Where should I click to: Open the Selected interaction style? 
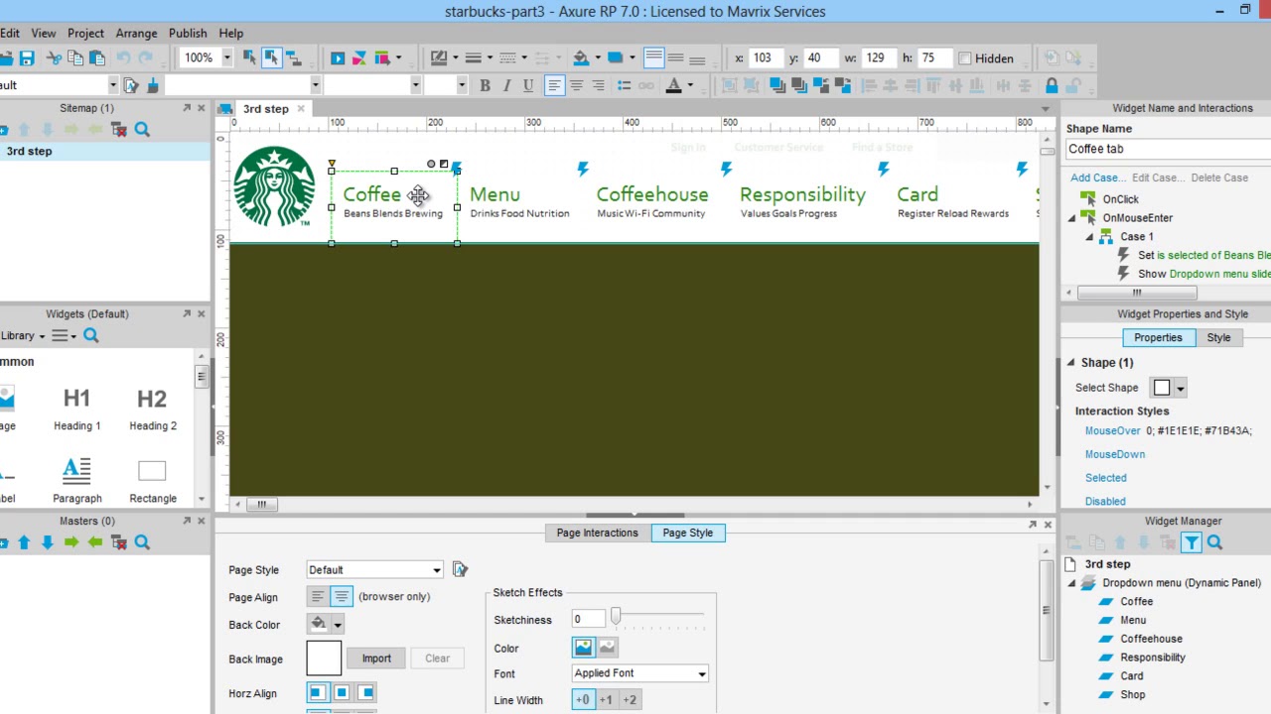[1106, 478]
